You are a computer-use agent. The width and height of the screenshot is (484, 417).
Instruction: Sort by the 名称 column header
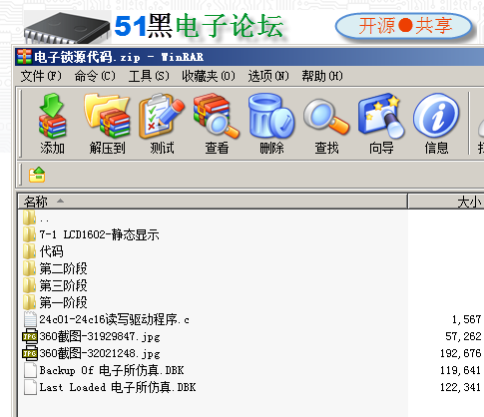pyautogui.click(x=213, y=202)
